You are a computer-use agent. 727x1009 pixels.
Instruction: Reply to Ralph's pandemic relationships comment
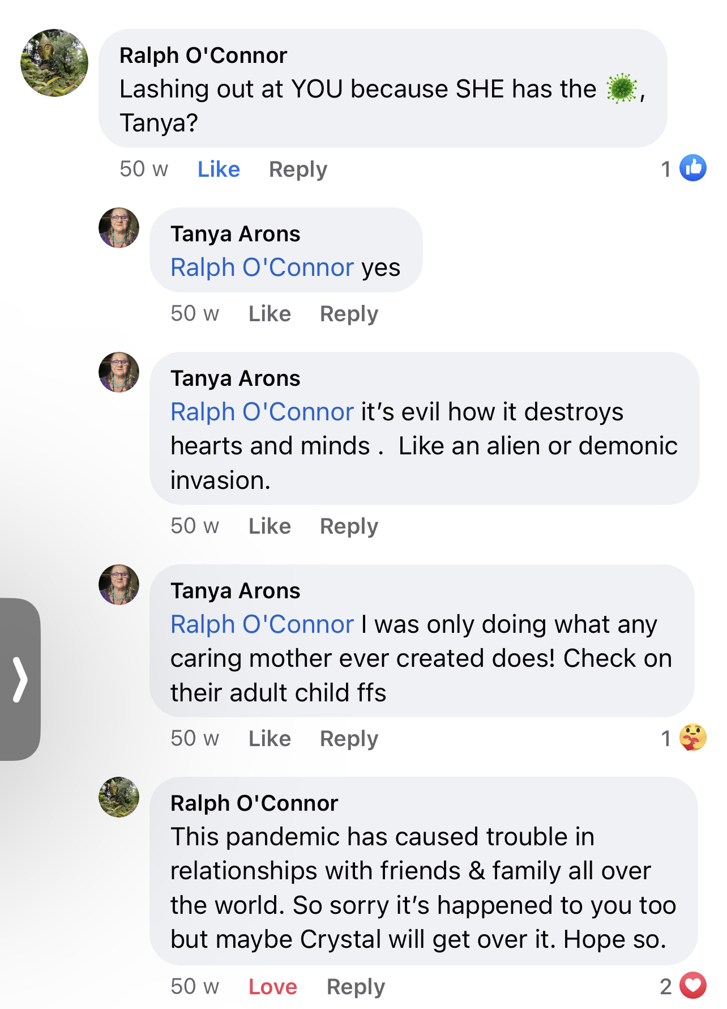click(x=356, y=987)
